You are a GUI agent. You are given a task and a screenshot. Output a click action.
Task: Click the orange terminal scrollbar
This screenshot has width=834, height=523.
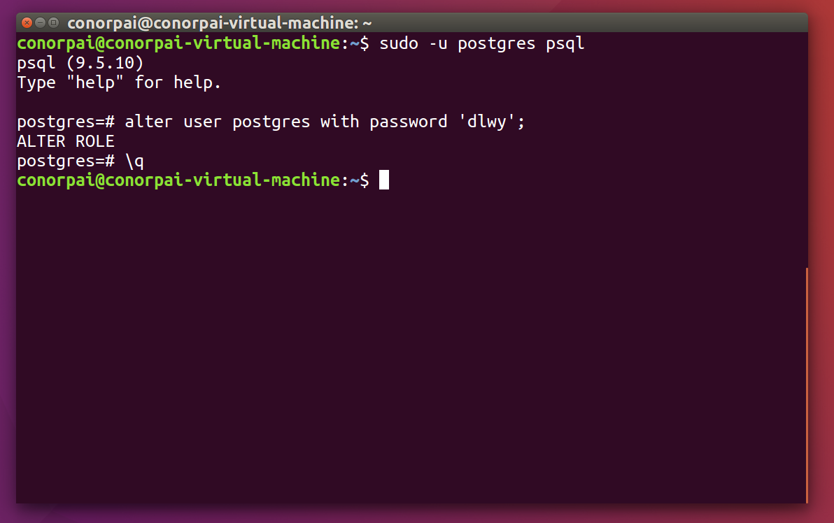click(806, 385)
